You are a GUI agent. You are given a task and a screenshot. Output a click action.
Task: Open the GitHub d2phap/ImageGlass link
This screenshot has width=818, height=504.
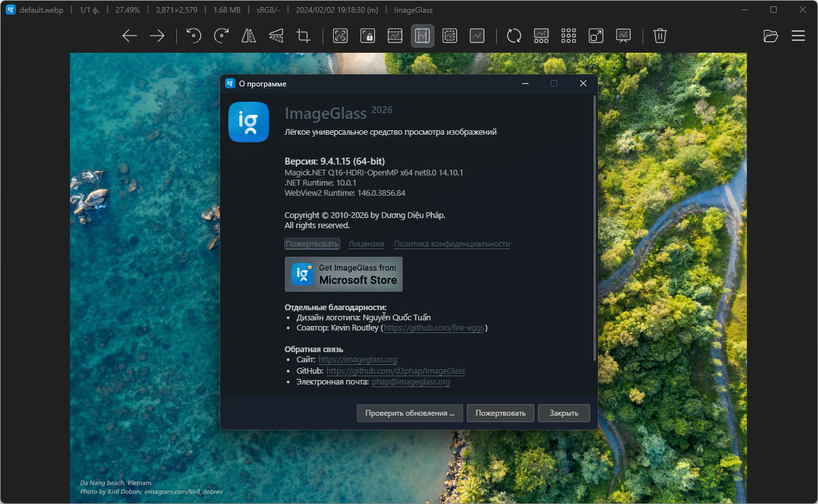click(x=395, y=371)
